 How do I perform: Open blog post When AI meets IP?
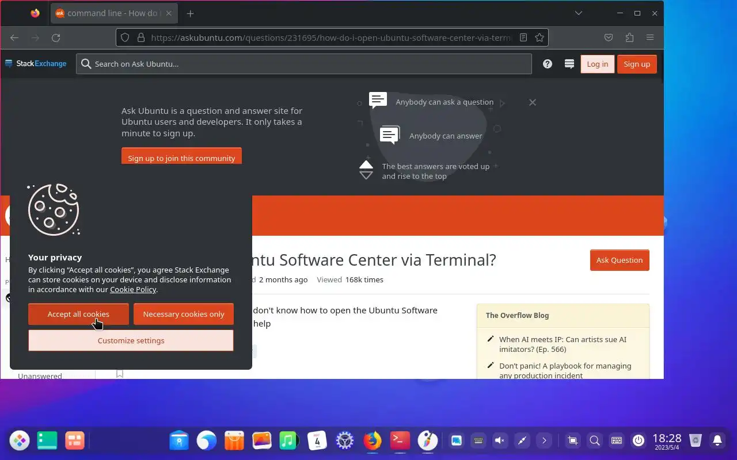(563, 344)
